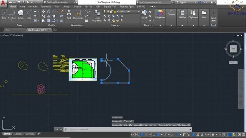Expand the Draw panel
The width and height of the screenshot is (246, 138).
click(x=20, y=25)
